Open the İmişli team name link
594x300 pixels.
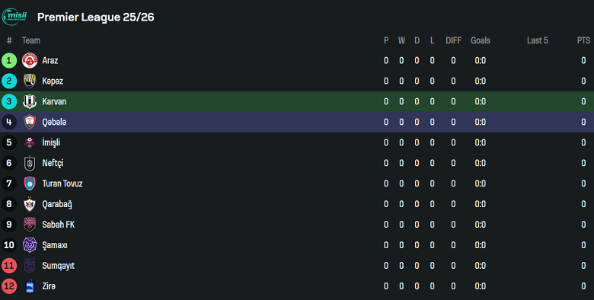(x=51, y=143)
